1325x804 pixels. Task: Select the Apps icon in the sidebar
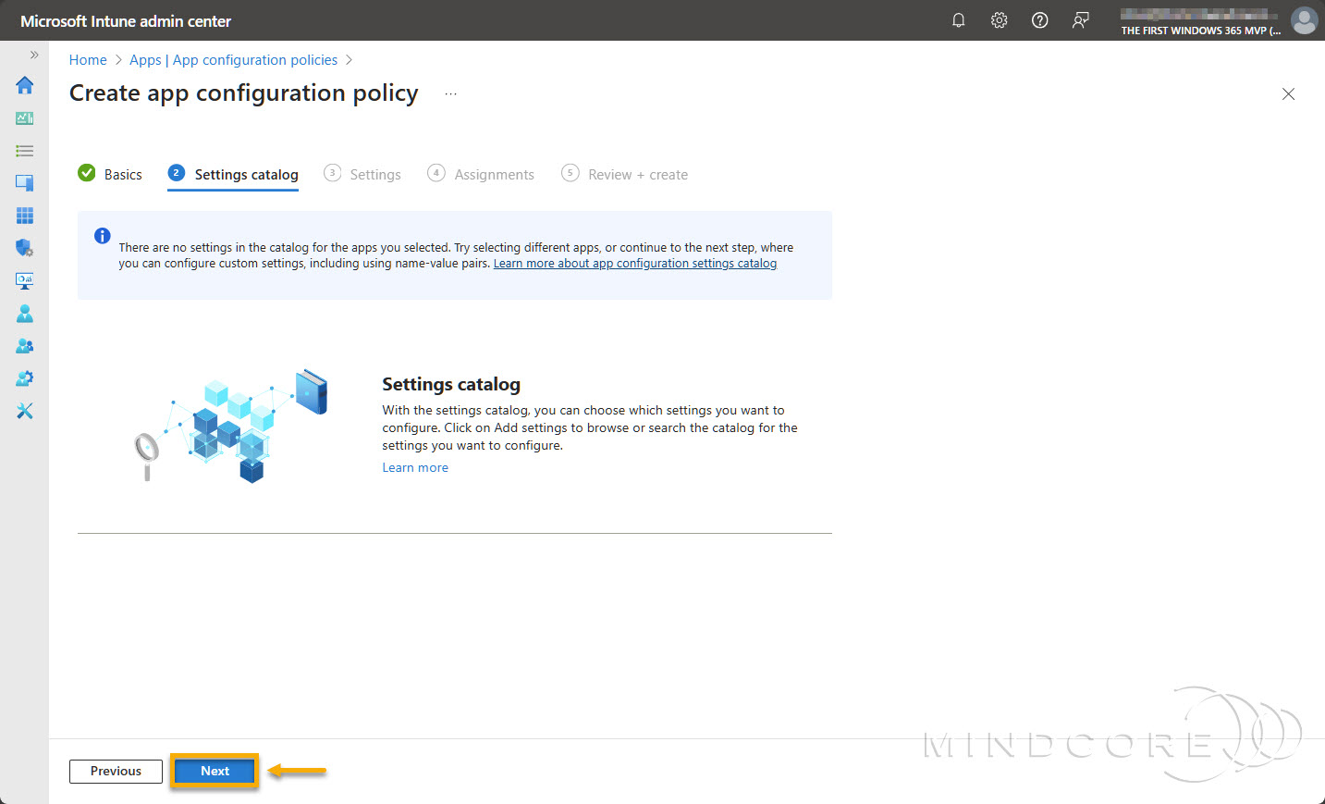pos(24,215)
